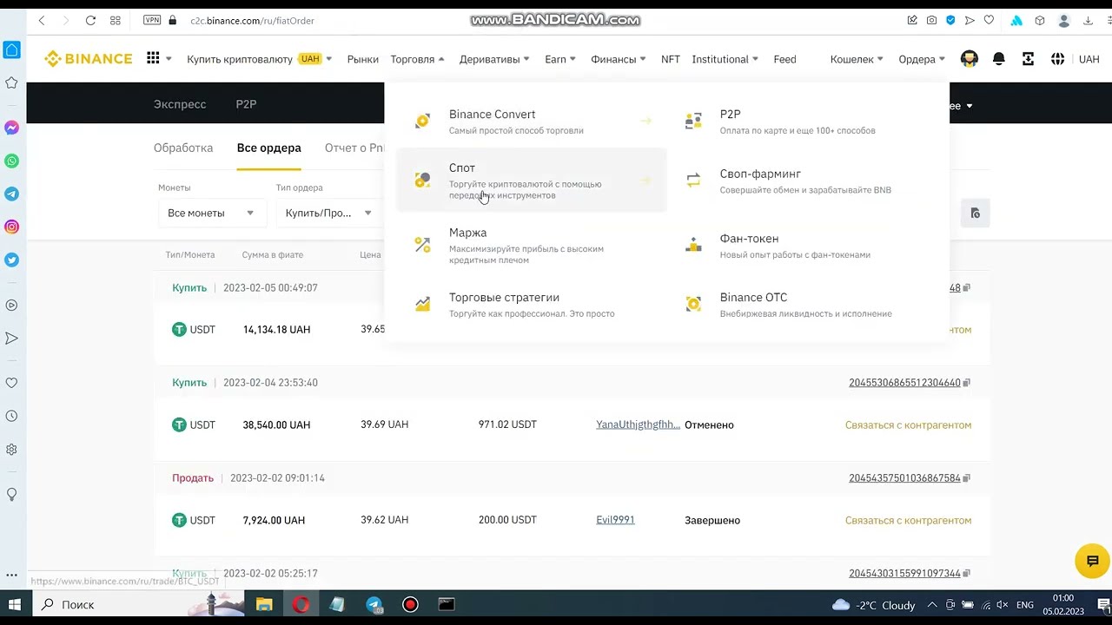1112x625 pixels.
Task: Contact counterparty for the 7,924.00 UAH order
Action: tap(908, 520)
